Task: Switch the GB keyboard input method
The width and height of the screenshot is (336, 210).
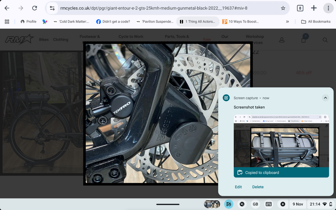Action: [x=255, y=204]
